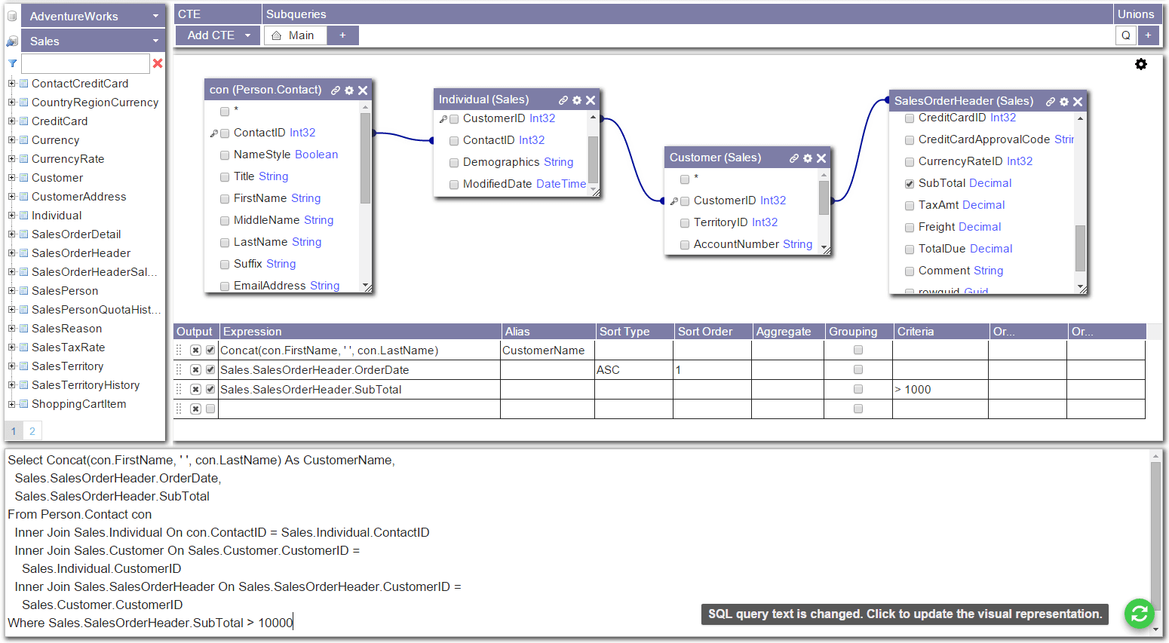Remove the Customer (Sales) table
Viewport: 1169px width, 643px height.
pyautogui.click(x=821, y=158)
